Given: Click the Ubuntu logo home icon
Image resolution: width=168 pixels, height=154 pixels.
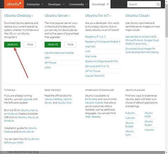Looking at the screenshot, I should point(14,4).
